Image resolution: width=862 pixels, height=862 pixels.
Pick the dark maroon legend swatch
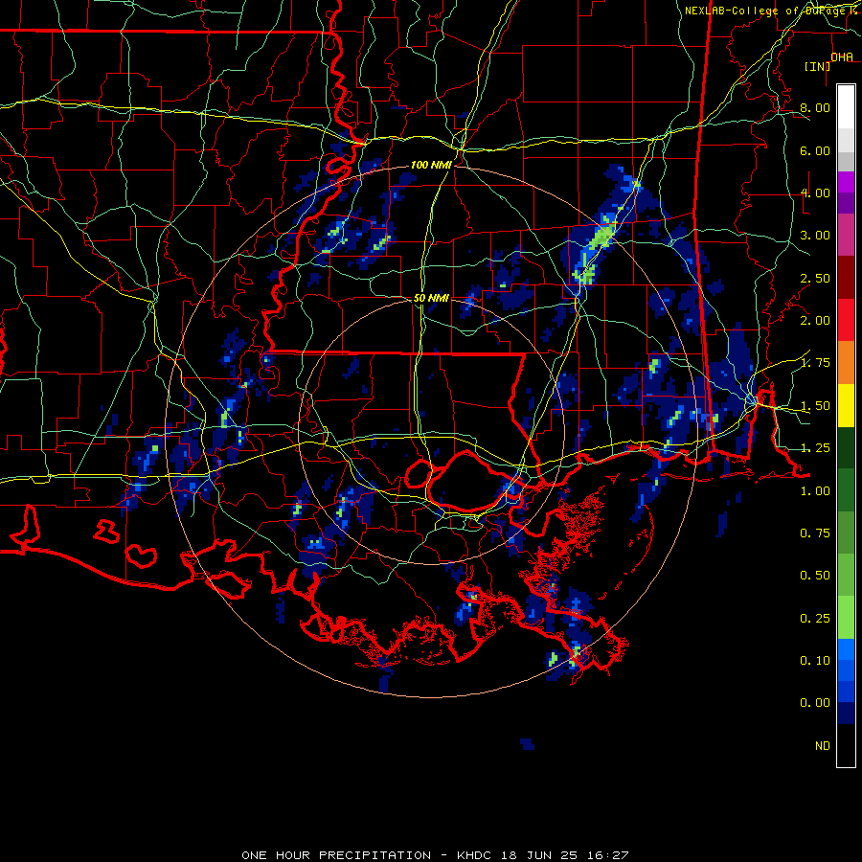coord(846,278)
